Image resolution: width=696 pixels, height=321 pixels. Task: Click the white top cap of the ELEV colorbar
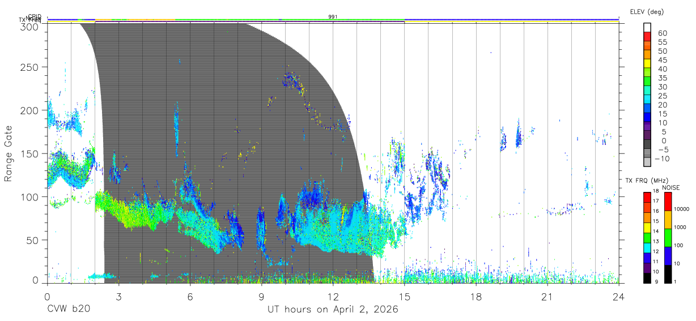pos(647,26)
